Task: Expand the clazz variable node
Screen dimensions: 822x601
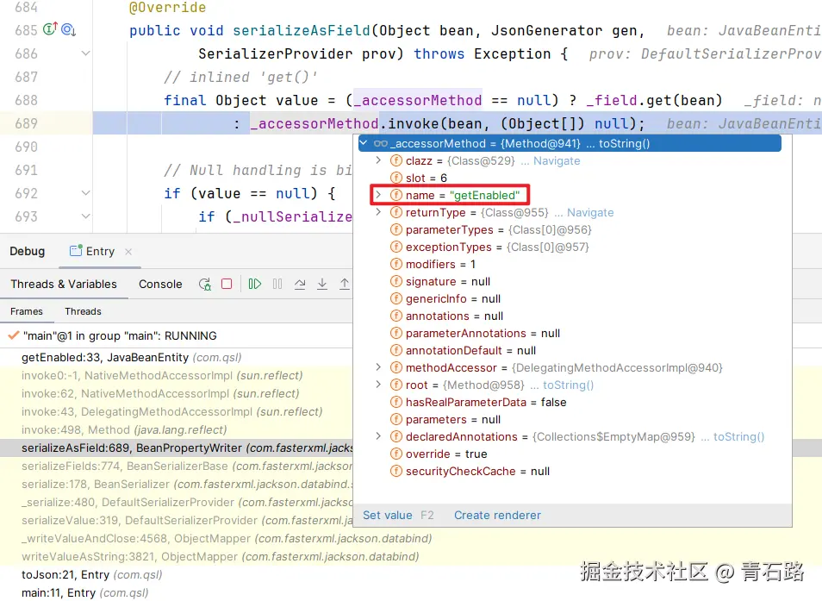Action: click(x=377, y=160)
